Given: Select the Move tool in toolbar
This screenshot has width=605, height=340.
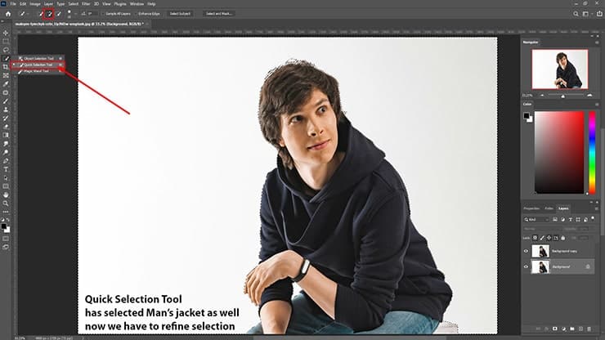Looking at the screenshot, I should coord(6,32).
